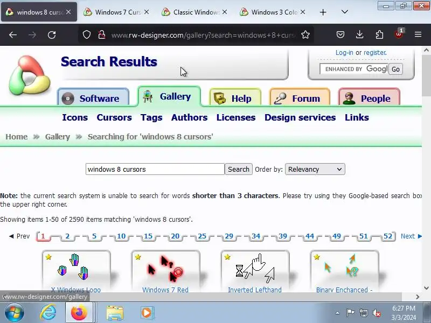Open the extensions puzzle icon
This screenshot has height=323, width=431.
click(x=379, y=34)
